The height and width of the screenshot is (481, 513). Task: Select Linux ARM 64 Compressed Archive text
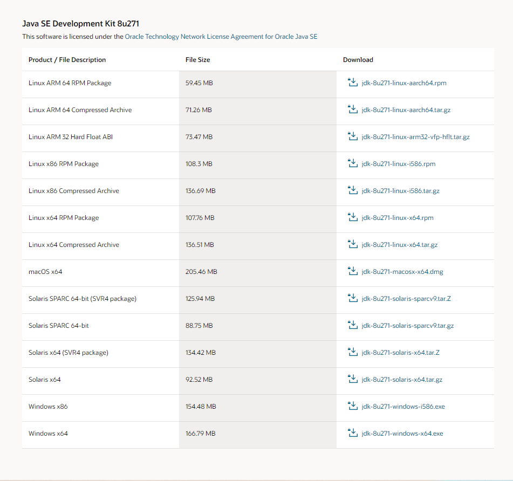coord(80,110)
